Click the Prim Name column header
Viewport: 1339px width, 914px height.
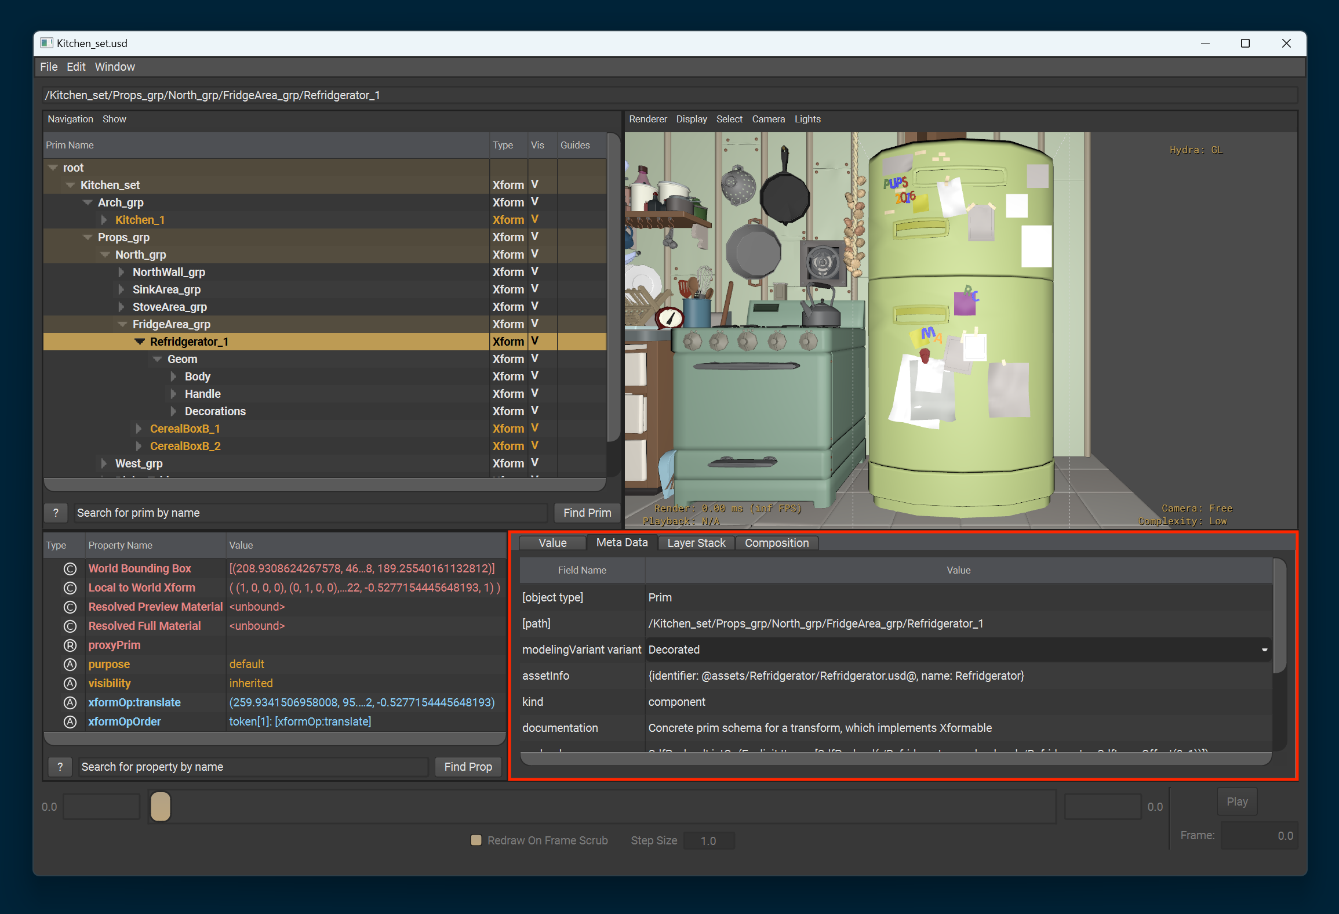coord(267,145)
